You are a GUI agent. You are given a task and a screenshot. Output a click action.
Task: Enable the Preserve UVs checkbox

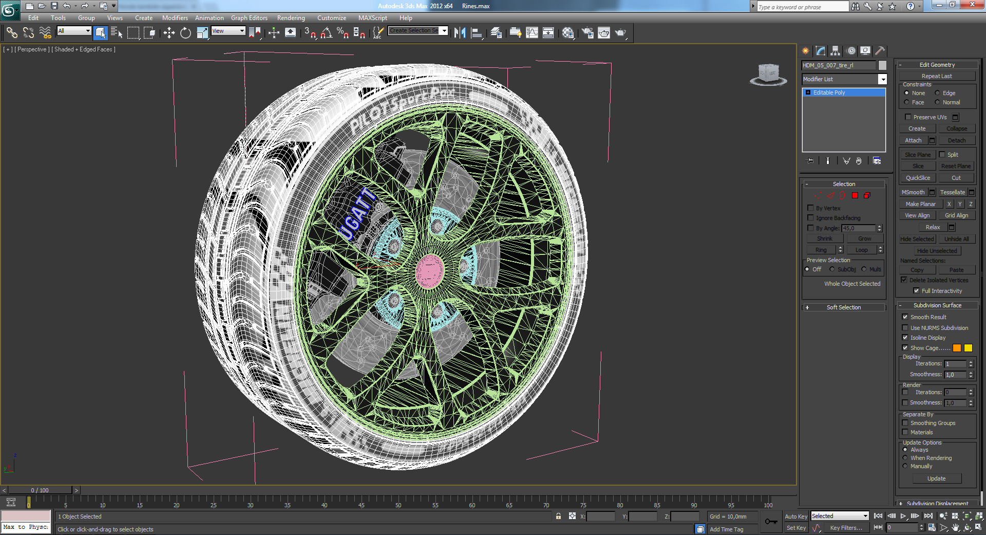pos(908,117)
